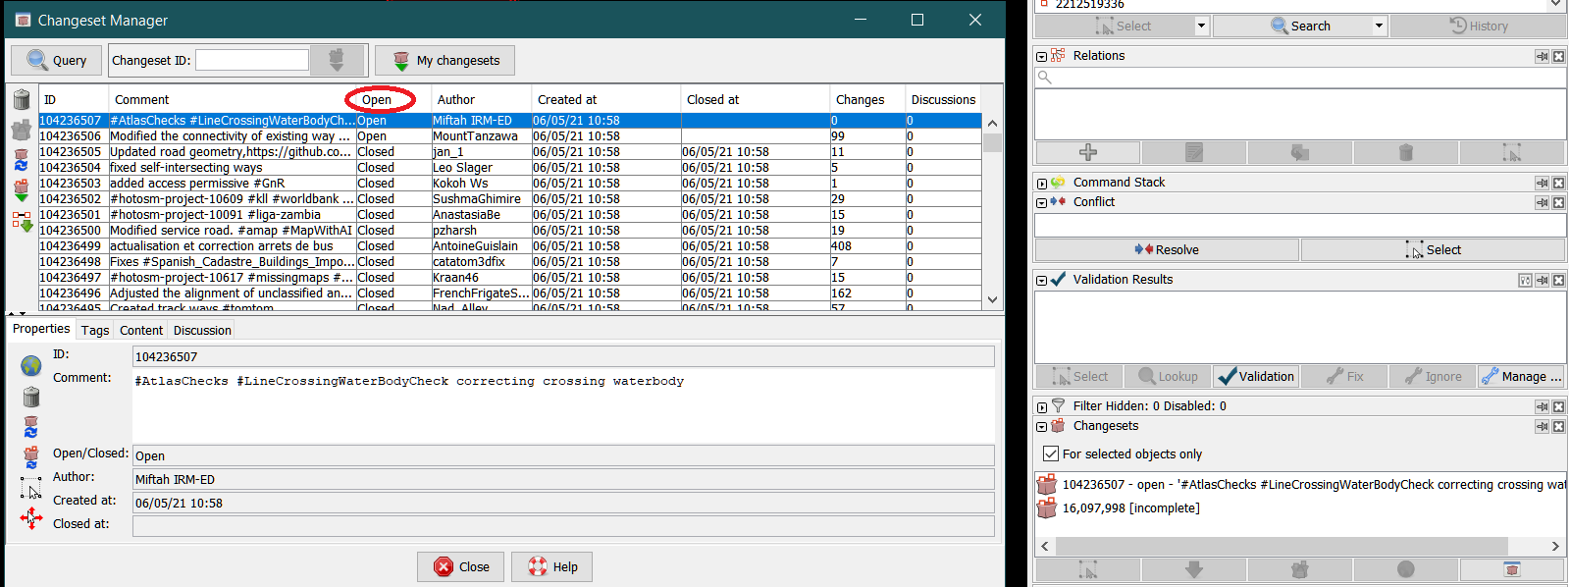
Task: Expand the Filter panel
Action: [1042, 406]
